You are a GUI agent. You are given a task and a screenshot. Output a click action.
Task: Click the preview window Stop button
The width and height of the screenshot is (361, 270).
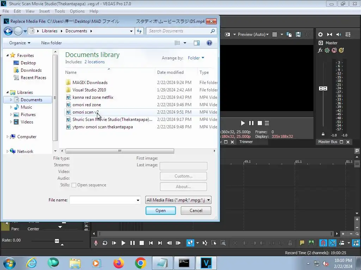260,123
